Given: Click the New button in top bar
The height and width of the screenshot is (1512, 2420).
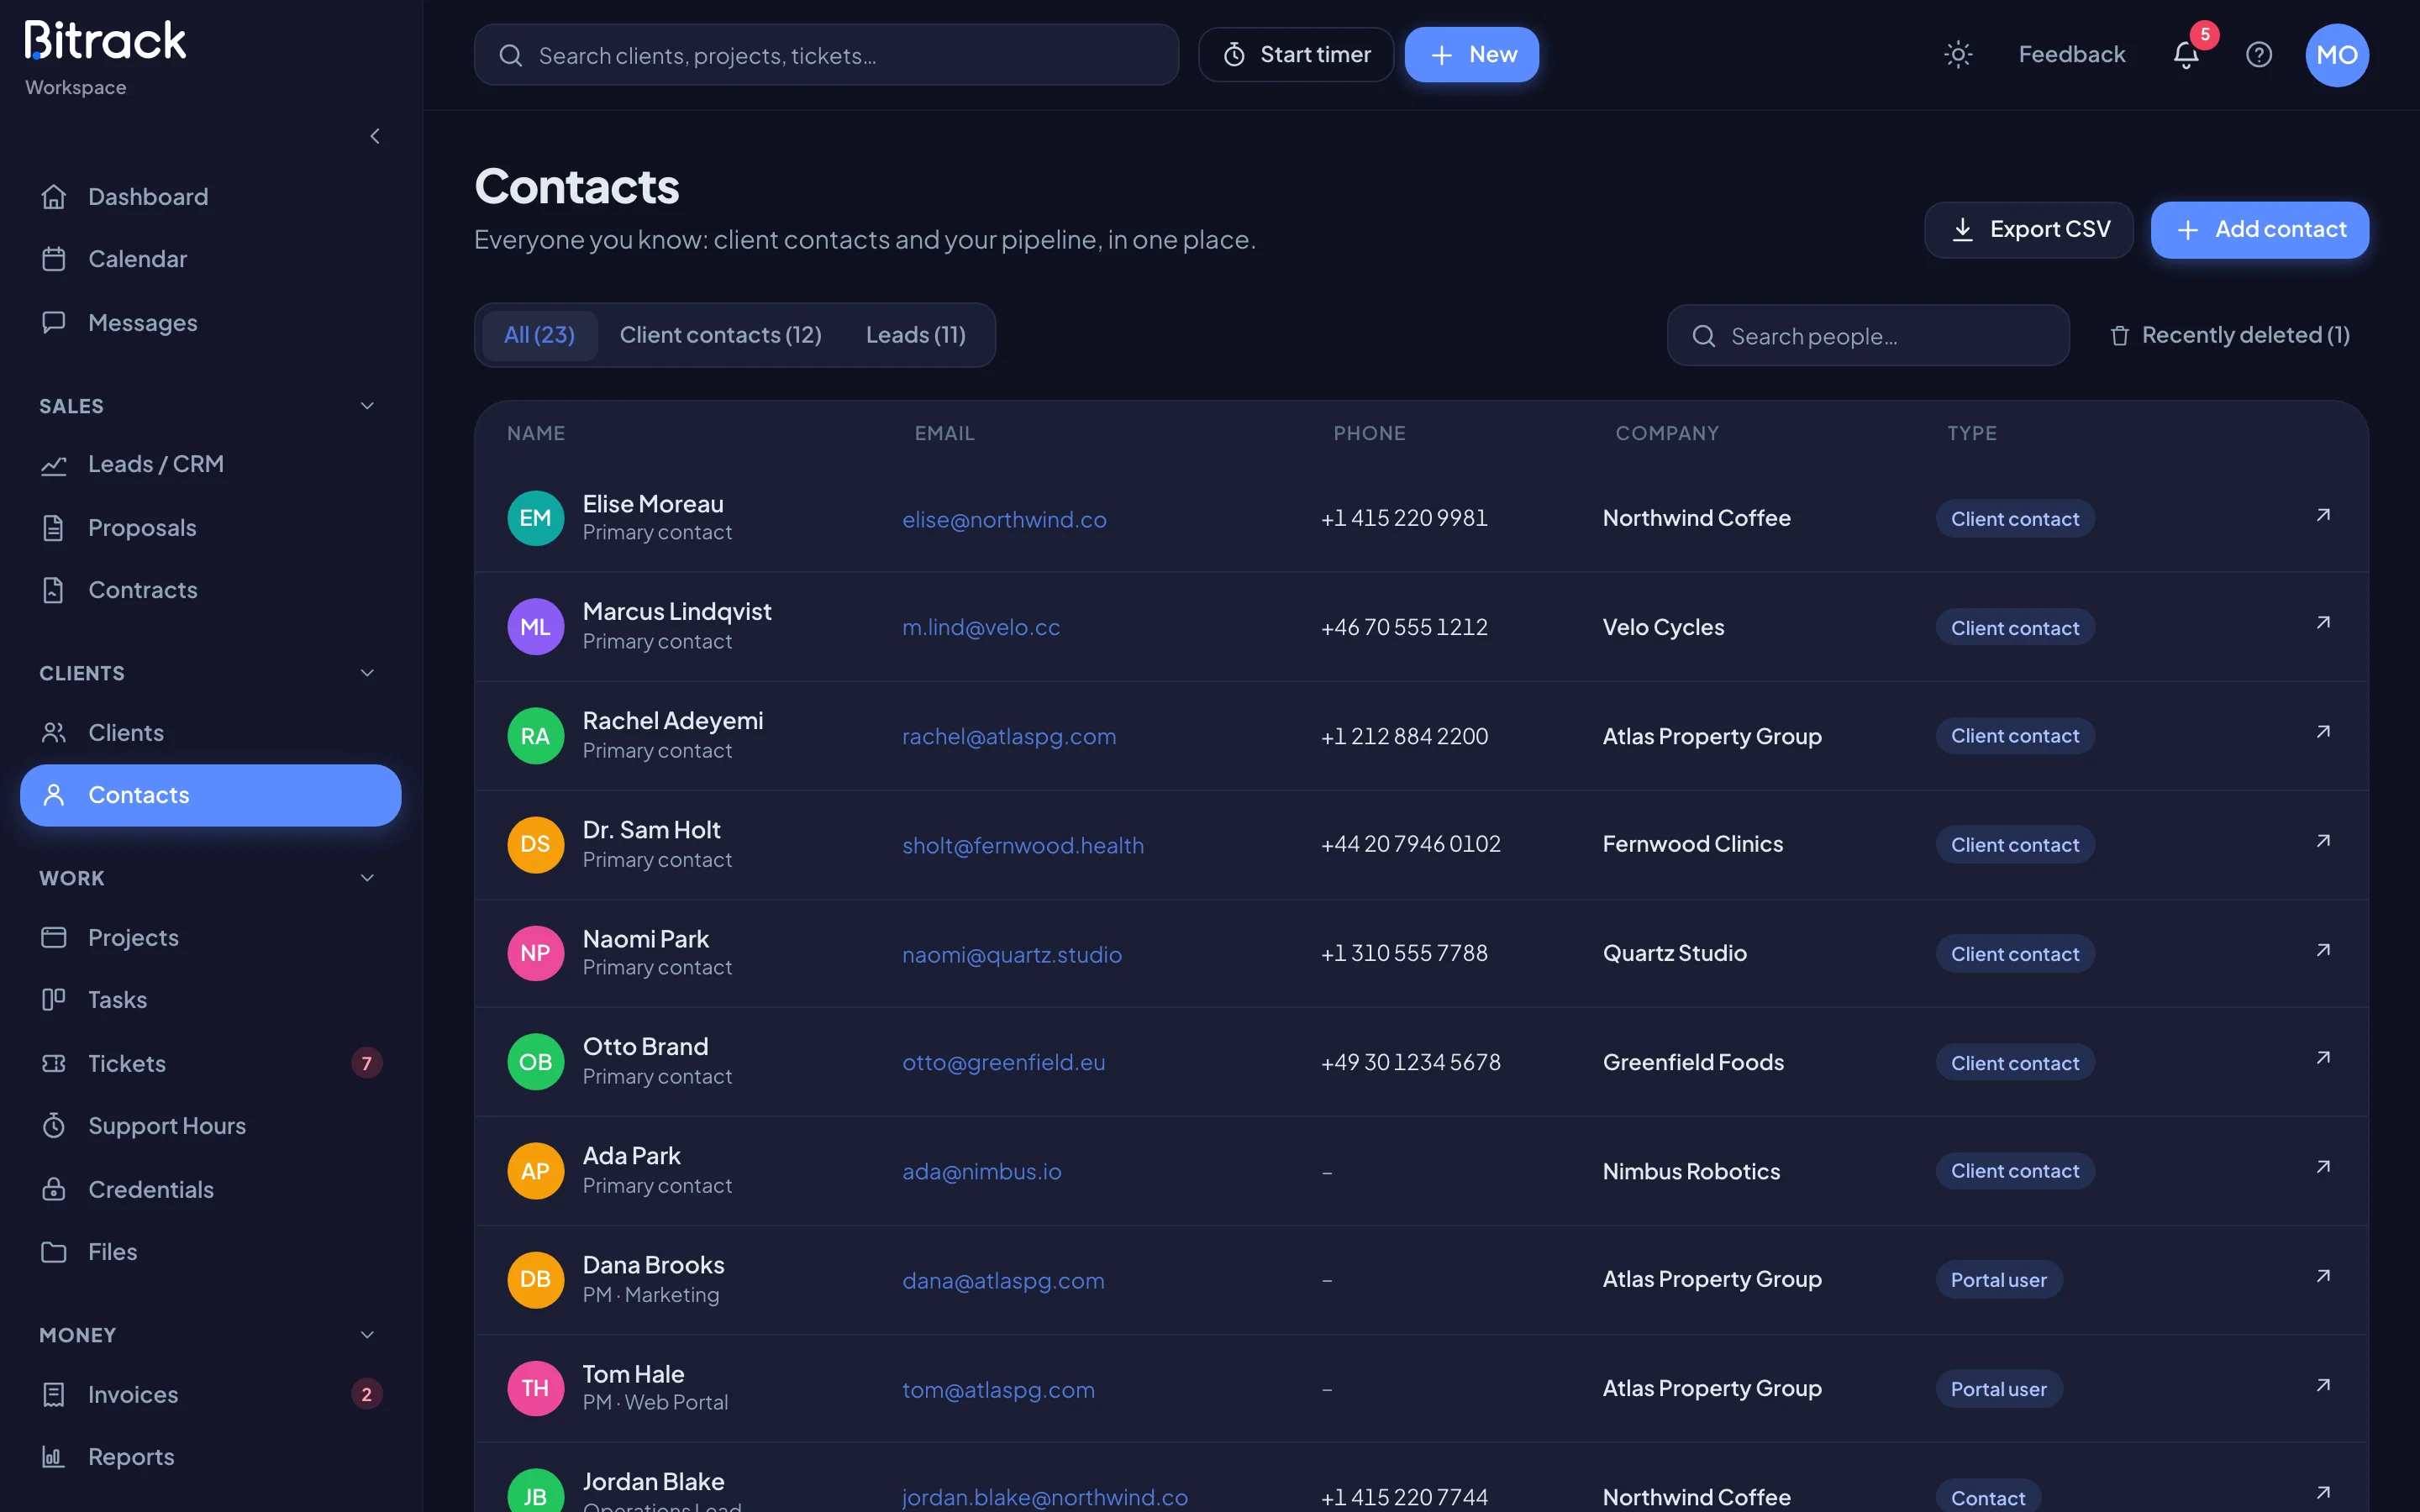Looking at the screenshot, I should click(1471, 55).
